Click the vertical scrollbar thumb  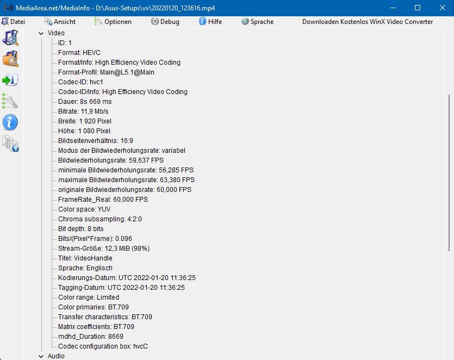(449, 172)
